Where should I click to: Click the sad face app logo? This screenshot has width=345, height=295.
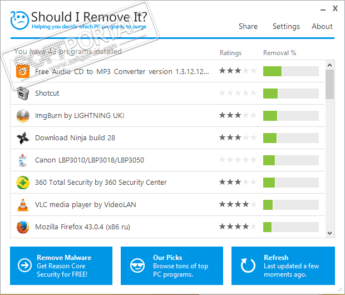(x=19, y=20)
